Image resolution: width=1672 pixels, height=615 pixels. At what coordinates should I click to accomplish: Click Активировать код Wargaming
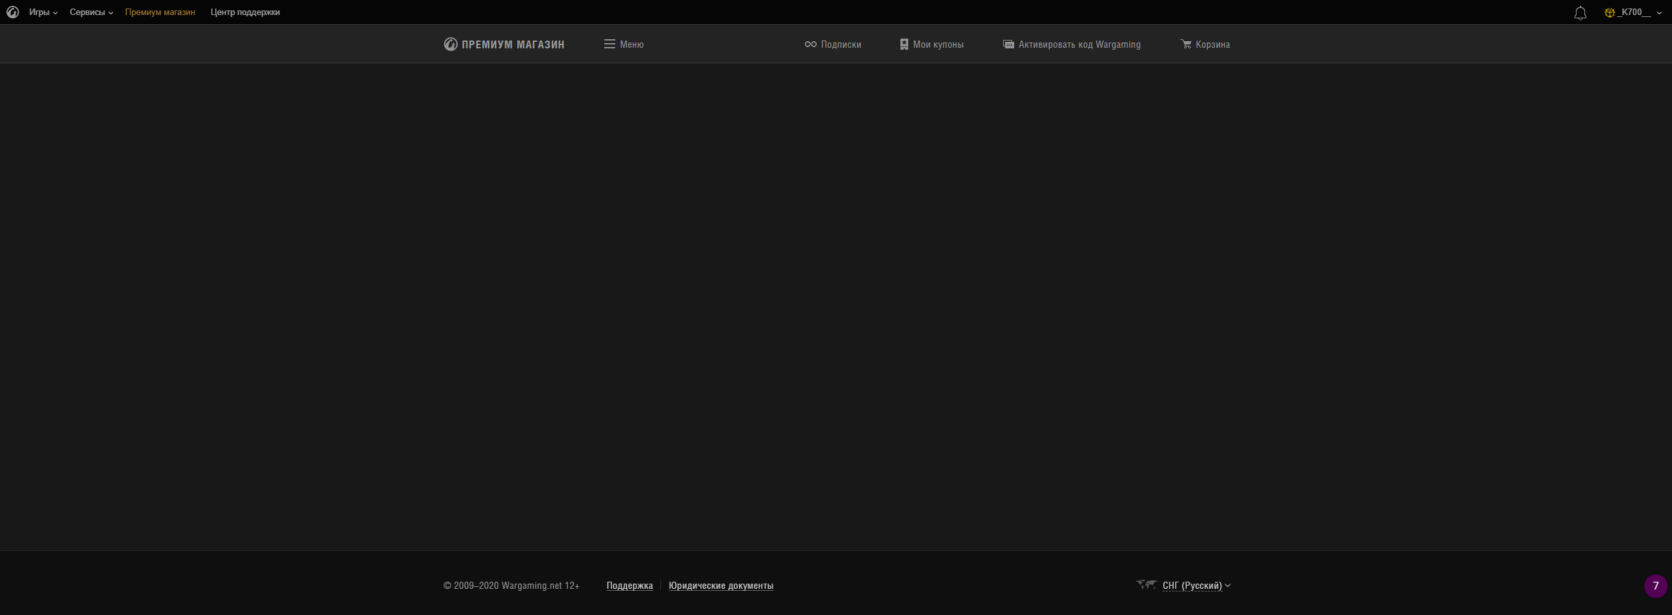1072,44
